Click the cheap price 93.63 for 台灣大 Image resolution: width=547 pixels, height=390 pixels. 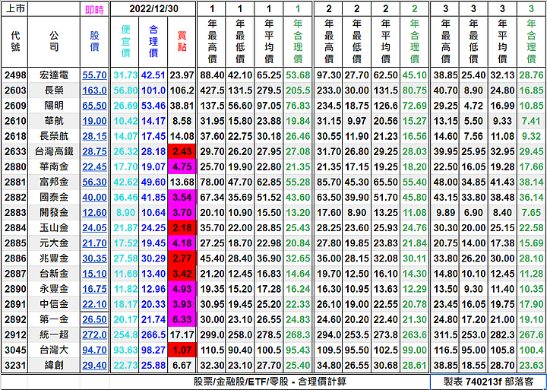tap(125, 350)
